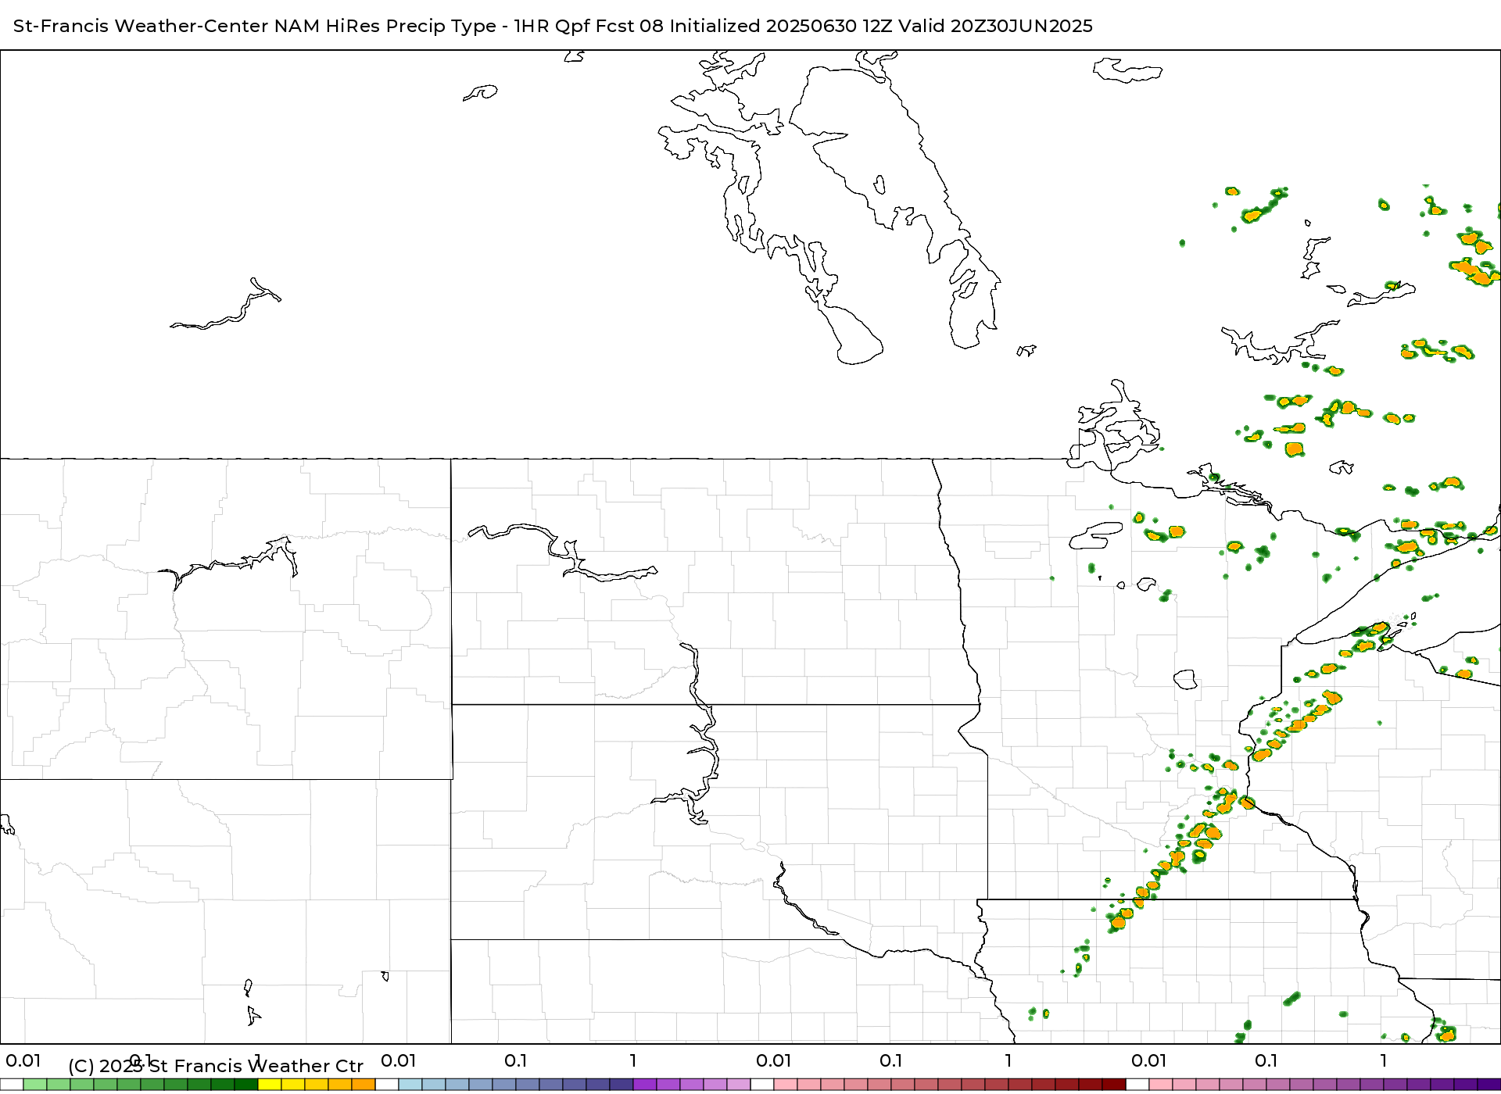Click the 1 label above the red scale
1501x1094 pixels.
tap(1008, 1060)
